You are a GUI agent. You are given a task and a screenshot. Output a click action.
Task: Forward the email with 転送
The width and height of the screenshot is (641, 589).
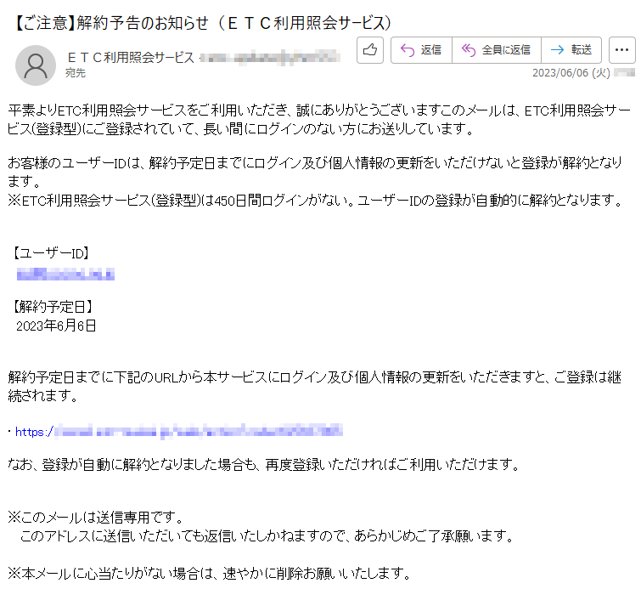click(571, 50)
